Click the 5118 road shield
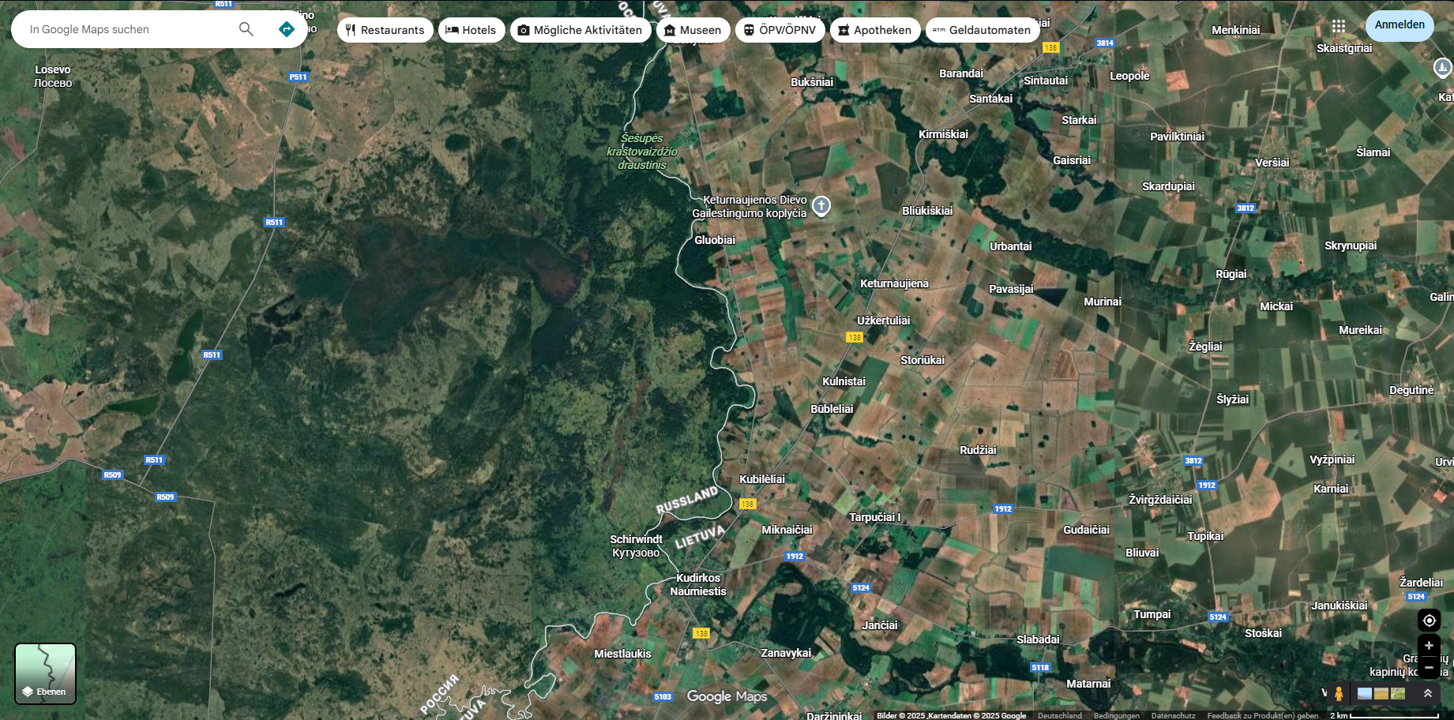Viewport: 1454px width, 720px height. (x=1040, y=668)
